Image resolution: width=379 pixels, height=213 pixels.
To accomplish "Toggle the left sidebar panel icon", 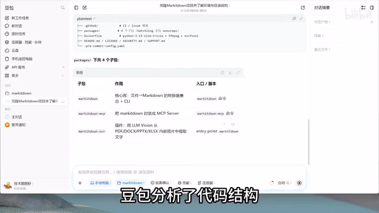I will [76, 8].
